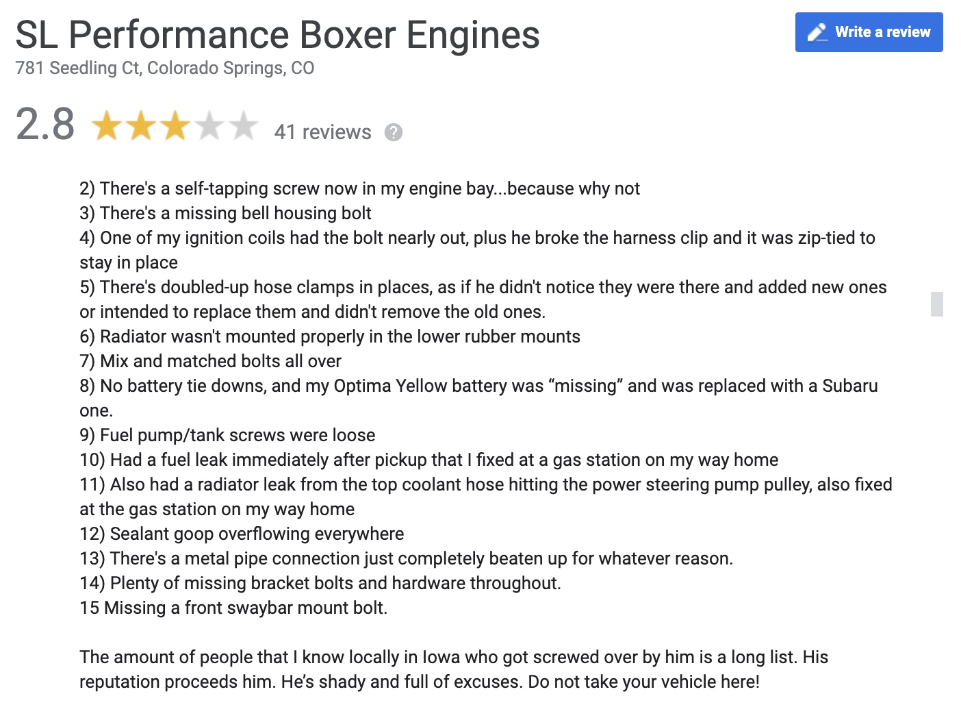
Task: Click the missing bell housing bolt line
Action: [225, 213]
